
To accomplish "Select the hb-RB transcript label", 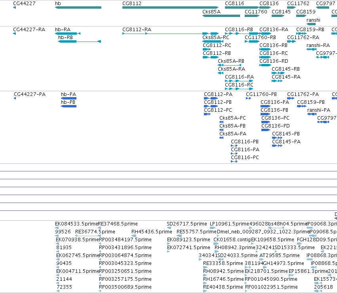I will pyautogui.click(x=66, y=38).
